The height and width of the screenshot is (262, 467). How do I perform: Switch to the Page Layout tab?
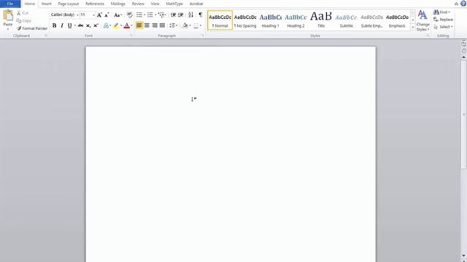pos(68,4)
